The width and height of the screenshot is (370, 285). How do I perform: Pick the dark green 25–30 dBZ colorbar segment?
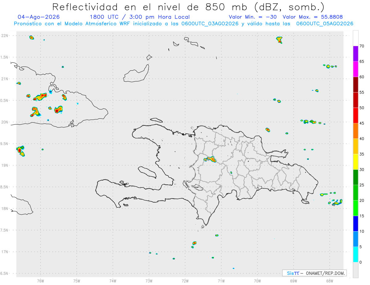click(x=356, y=177)
